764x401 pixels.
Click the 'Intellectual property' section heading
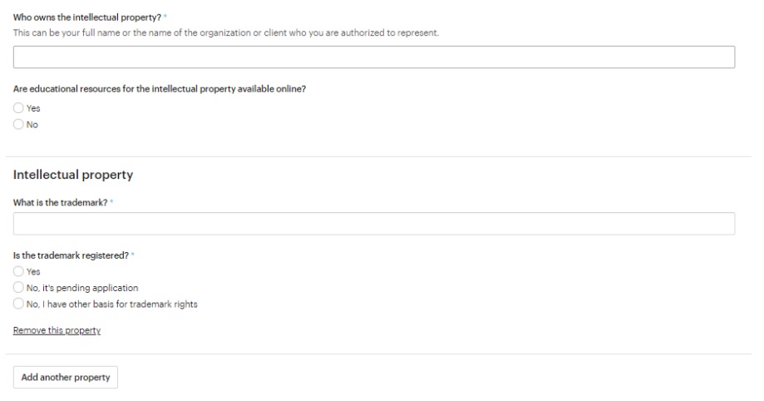tap(73, 175)
